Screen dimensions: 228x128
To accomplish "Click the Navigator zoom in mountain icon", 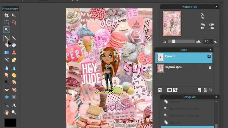I will (x=198, y=42).
